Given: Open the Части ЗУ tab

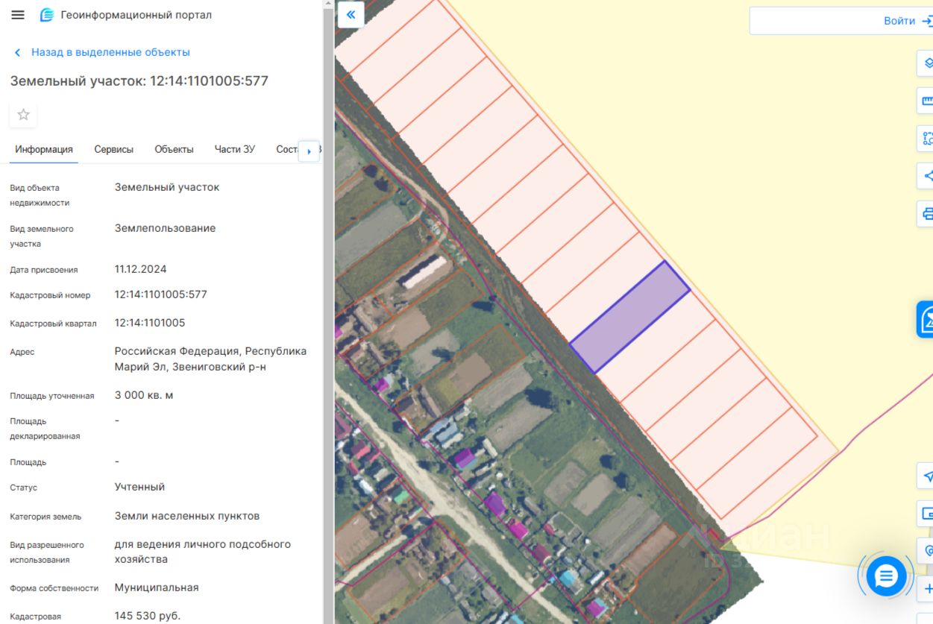Looking at the screenshot, I should tap(235, 149).
